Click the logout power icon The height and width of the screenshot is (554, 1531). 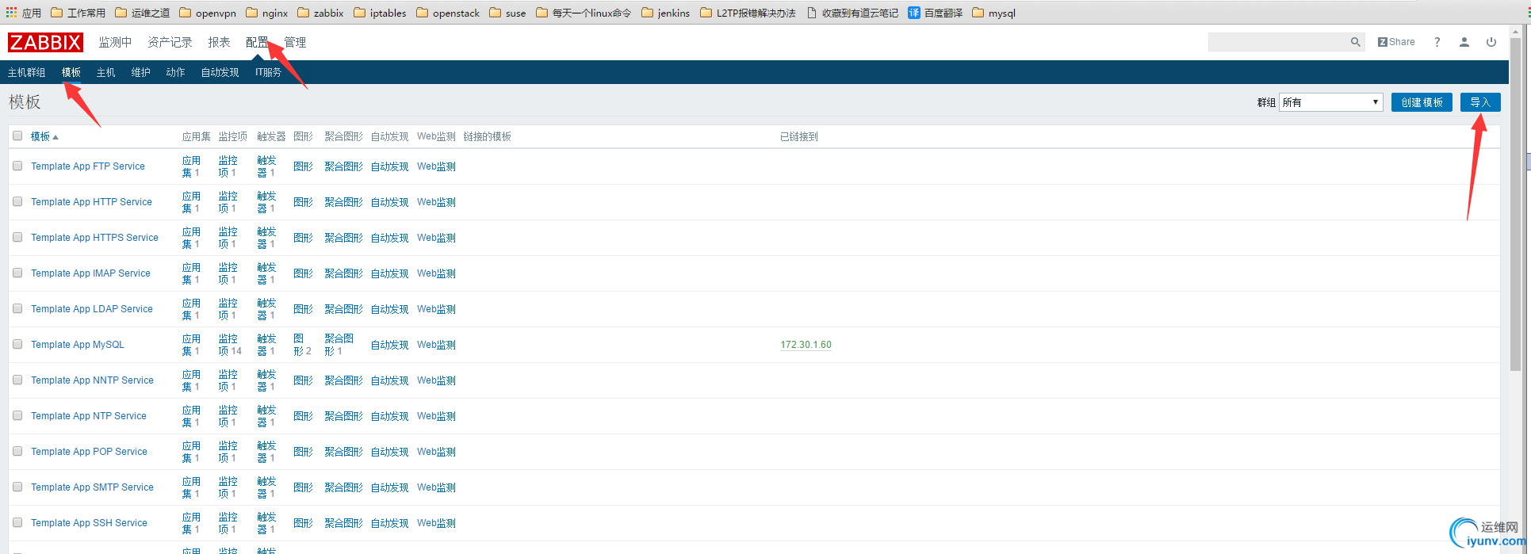tap(1491, 42)
